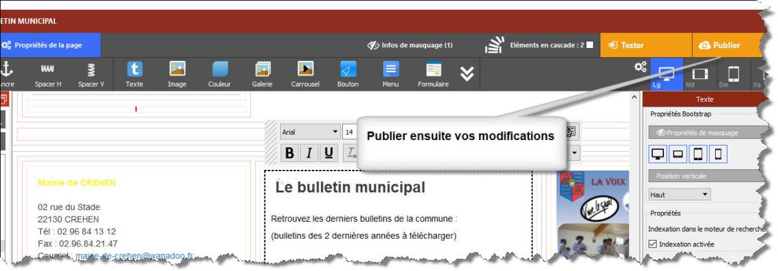Select the Couleur block tool
Screen dimensions: 778x271
[x=219, y=73]
